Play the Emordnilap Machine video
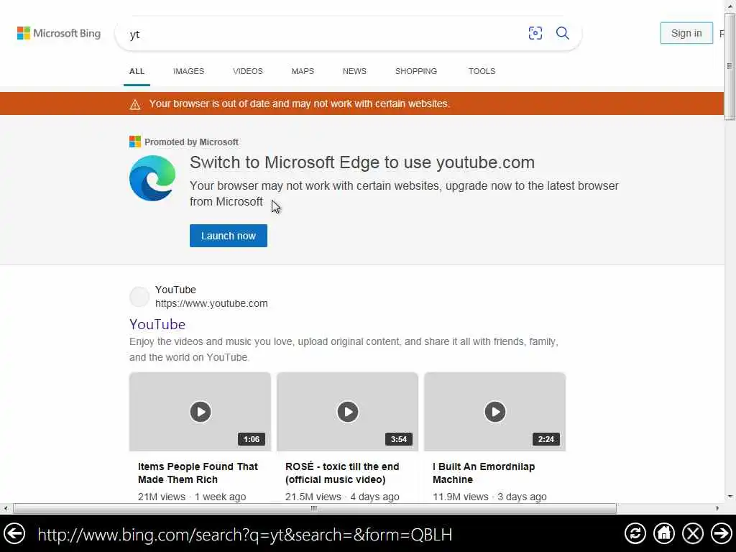Viewport: 736px width, 552px height. coord(495,412)
